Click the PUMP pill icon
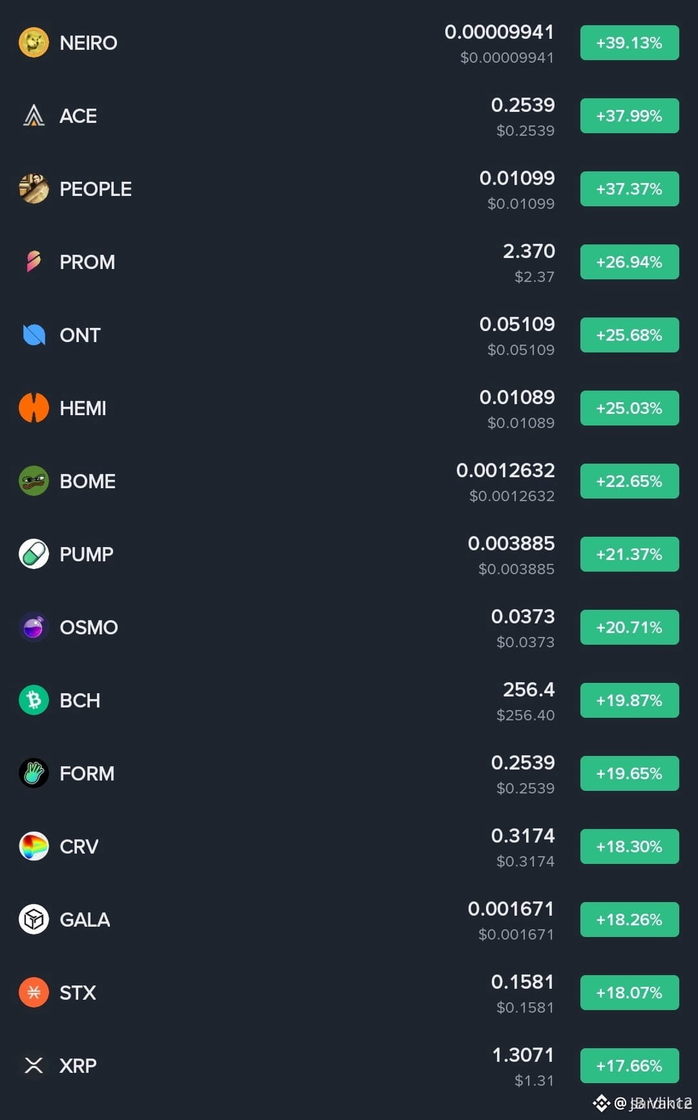This screenshot has height=1120, width=698. click(x=34, y=554)
